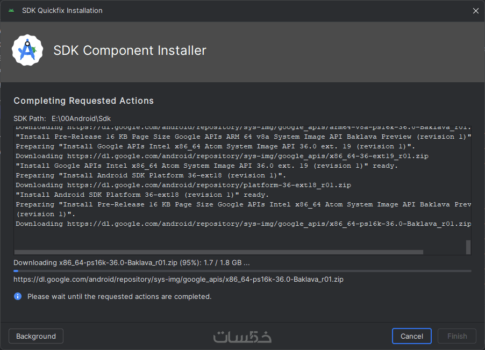Click the "Completing Requested Actions" heading
The height and width of the screenshot is (350, 485).
[83, 101]
